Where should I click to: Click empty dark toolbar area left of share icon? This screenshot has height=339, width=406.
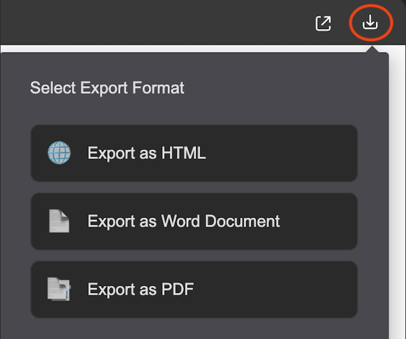tap(155, 22)
